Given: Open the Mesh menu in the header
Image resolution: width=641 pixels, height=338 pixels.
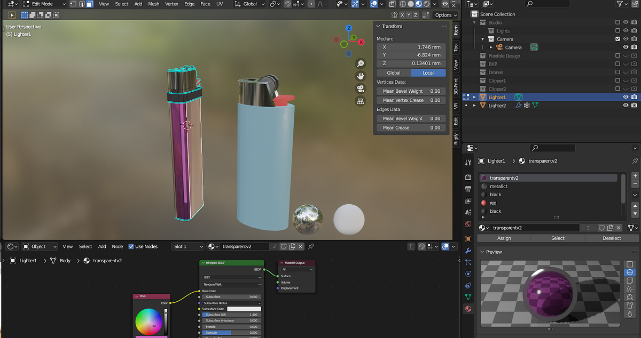Looking at the screenshot, I should tap(153, 4).
